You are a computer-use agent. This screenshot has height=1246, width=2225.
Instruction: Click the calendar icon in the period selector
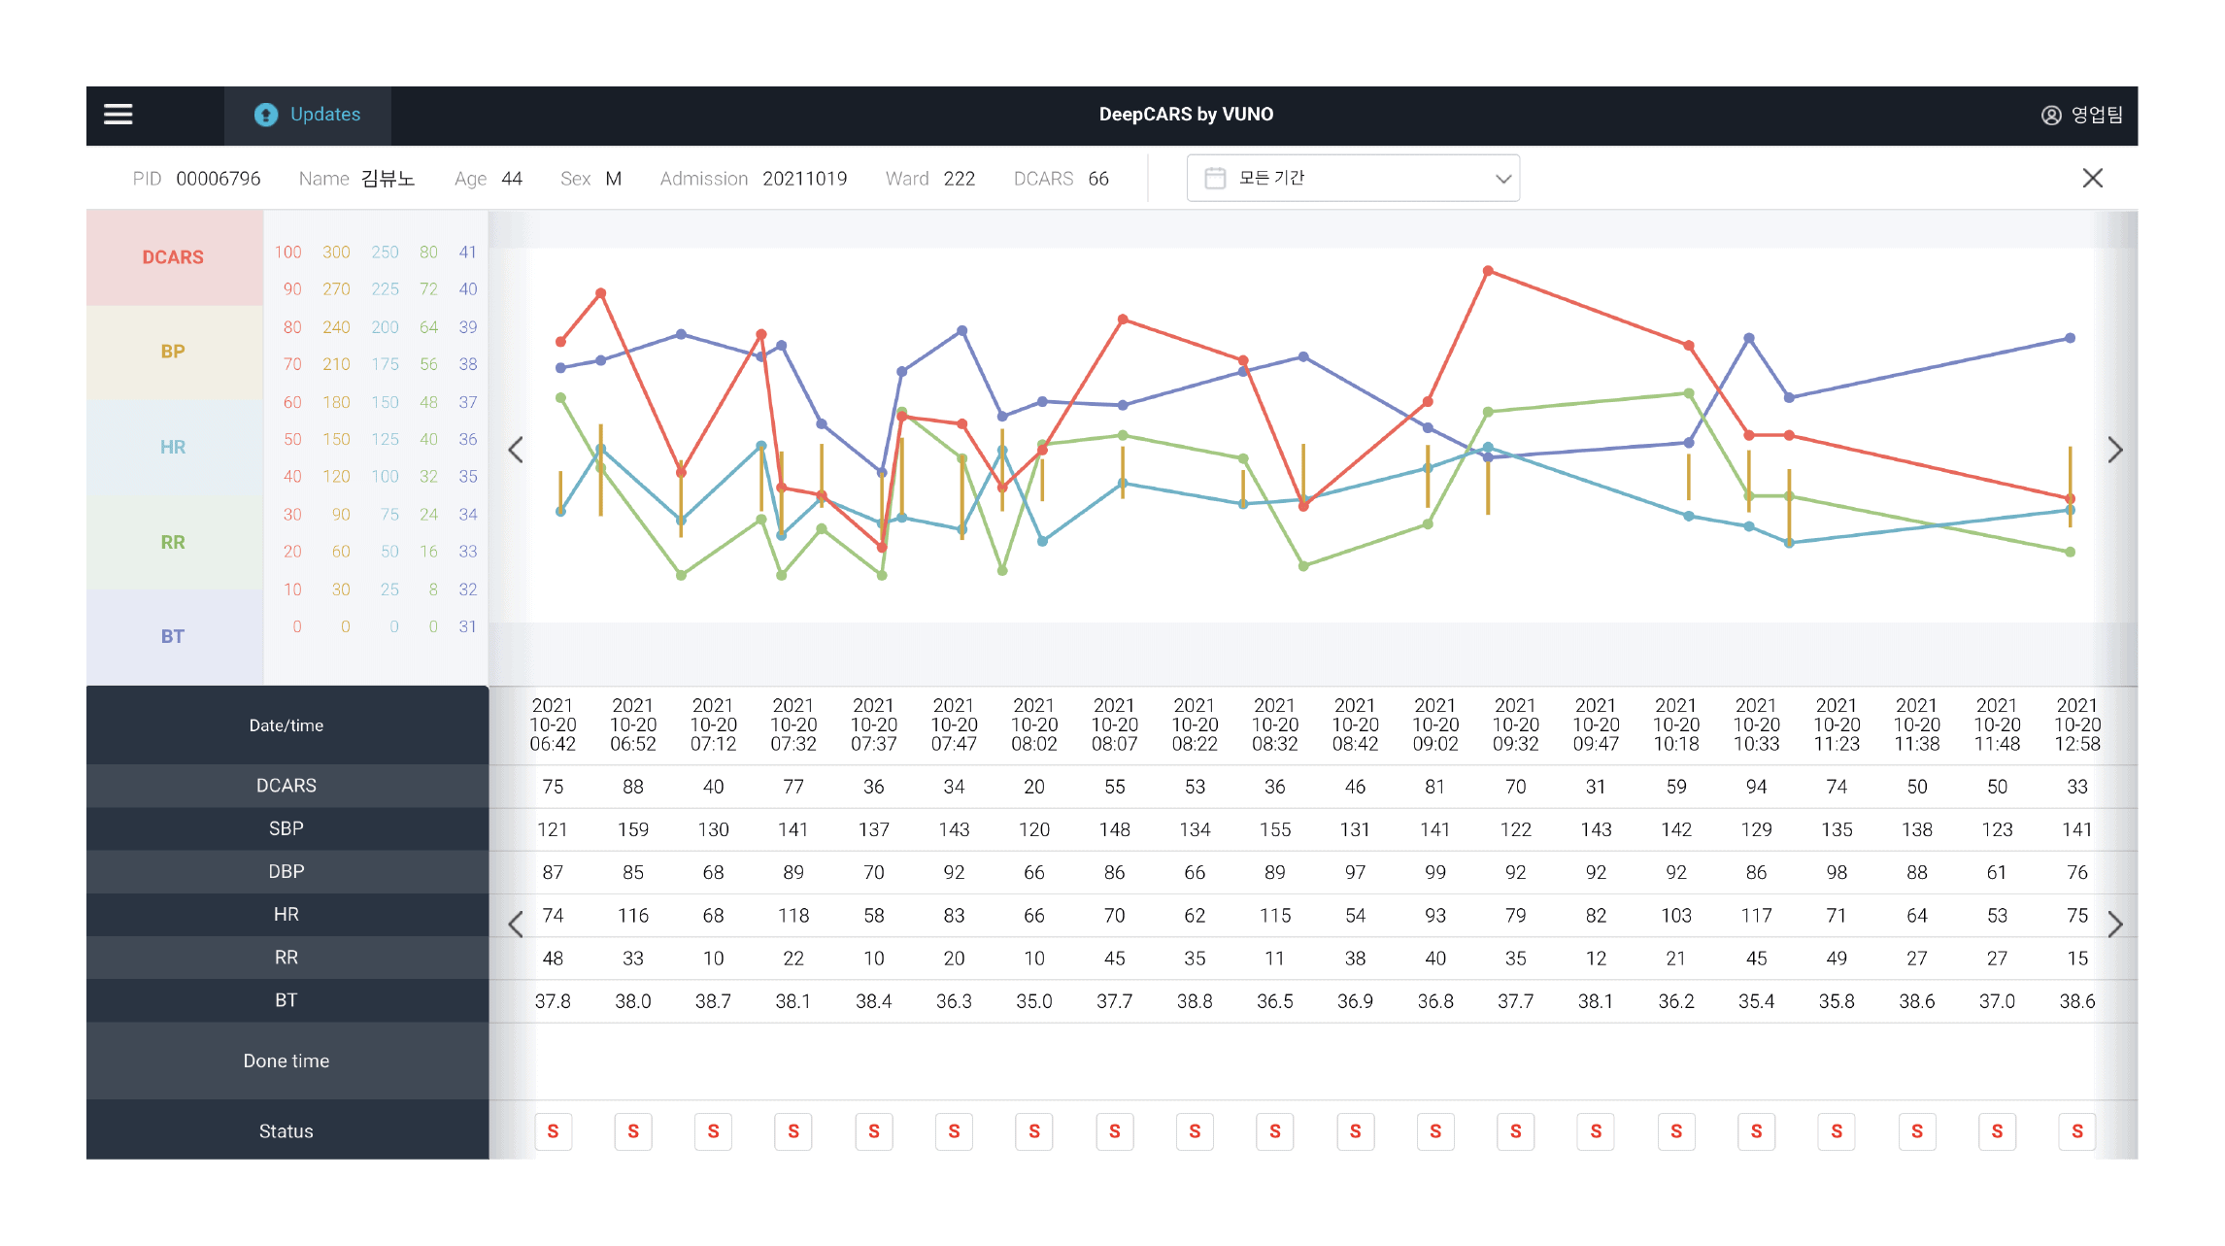tap(1214, 178)
